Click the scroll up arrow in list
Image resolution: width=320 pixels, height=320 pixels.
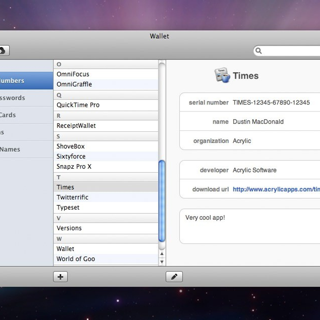(x=162, y=254)
